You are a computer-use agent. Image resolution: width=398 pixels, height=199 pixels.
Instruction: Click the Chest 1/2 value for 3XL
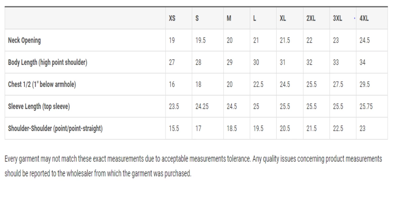(x=338, y=84)
